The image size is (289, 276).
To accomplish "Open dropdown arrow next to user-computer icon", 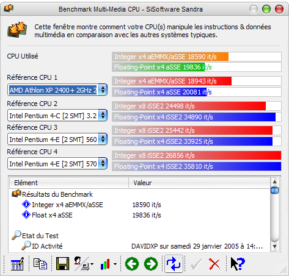I will pos(92,264).
